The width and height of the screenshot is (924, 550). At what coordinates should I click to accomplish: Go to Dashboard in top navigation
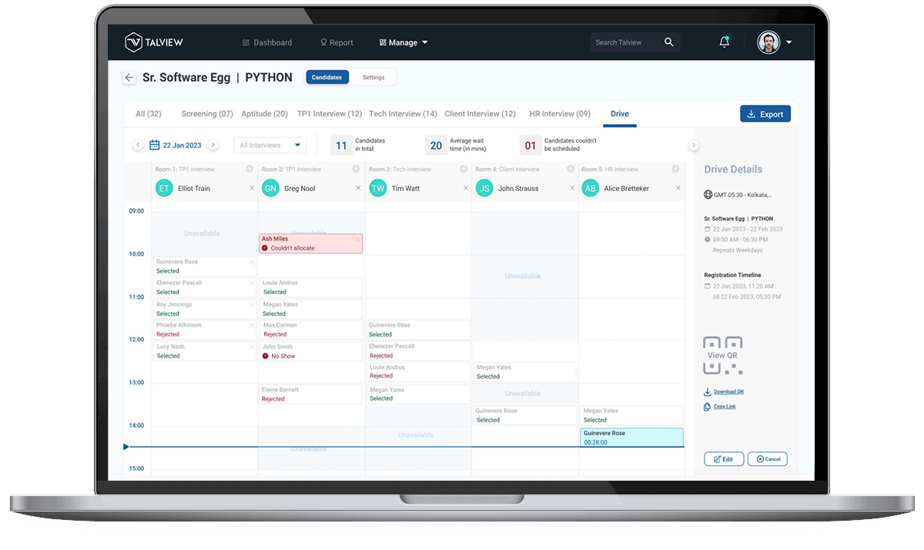pos(272,42)
